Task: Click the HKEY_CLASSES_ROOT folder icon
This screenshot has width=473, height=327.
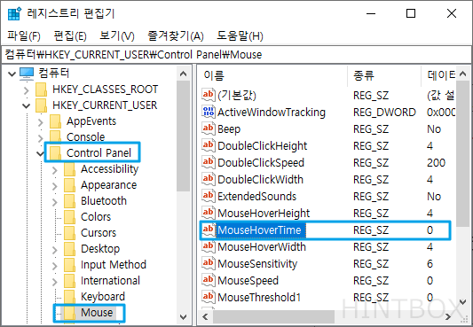Action: 41,90
